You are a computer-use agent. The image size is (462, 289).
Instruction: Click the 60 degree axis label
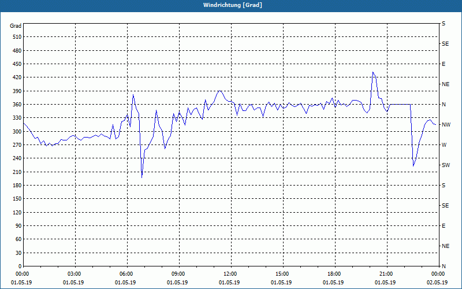coord(18,239)
